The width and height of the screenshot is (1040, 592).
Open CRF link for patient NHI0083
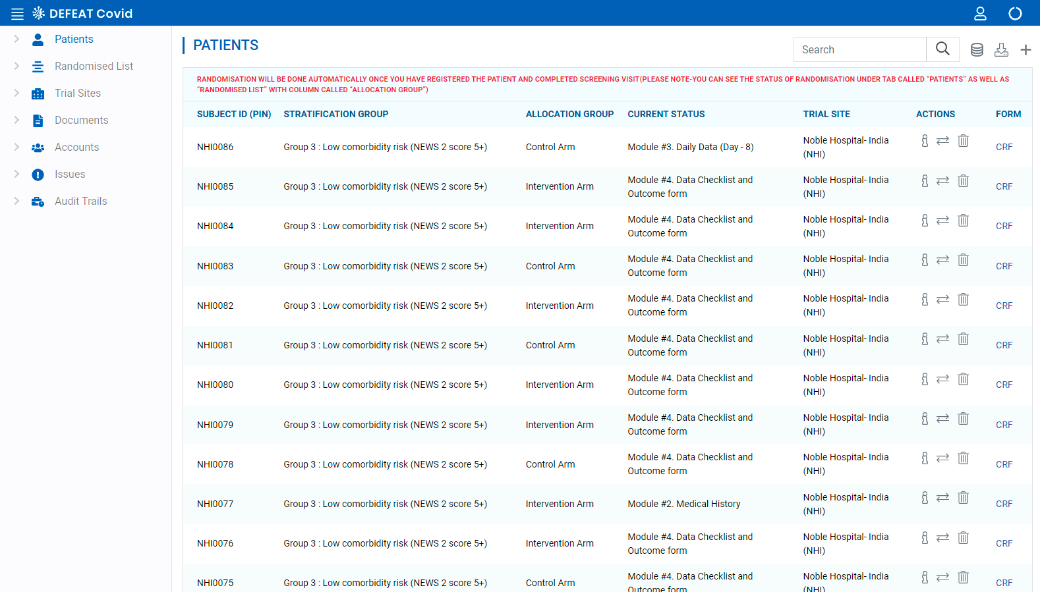click(x=1004, y=266)
